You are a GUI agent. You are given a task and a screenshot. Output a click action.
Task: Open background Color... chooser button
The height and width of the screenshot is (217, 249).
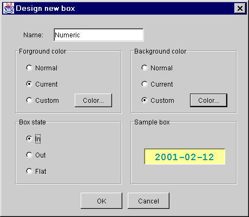pos(208,100)
